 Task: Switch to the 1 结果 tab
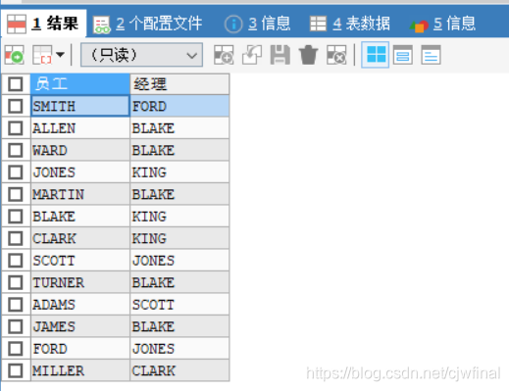pyautogui.click(x=43, y=24)
